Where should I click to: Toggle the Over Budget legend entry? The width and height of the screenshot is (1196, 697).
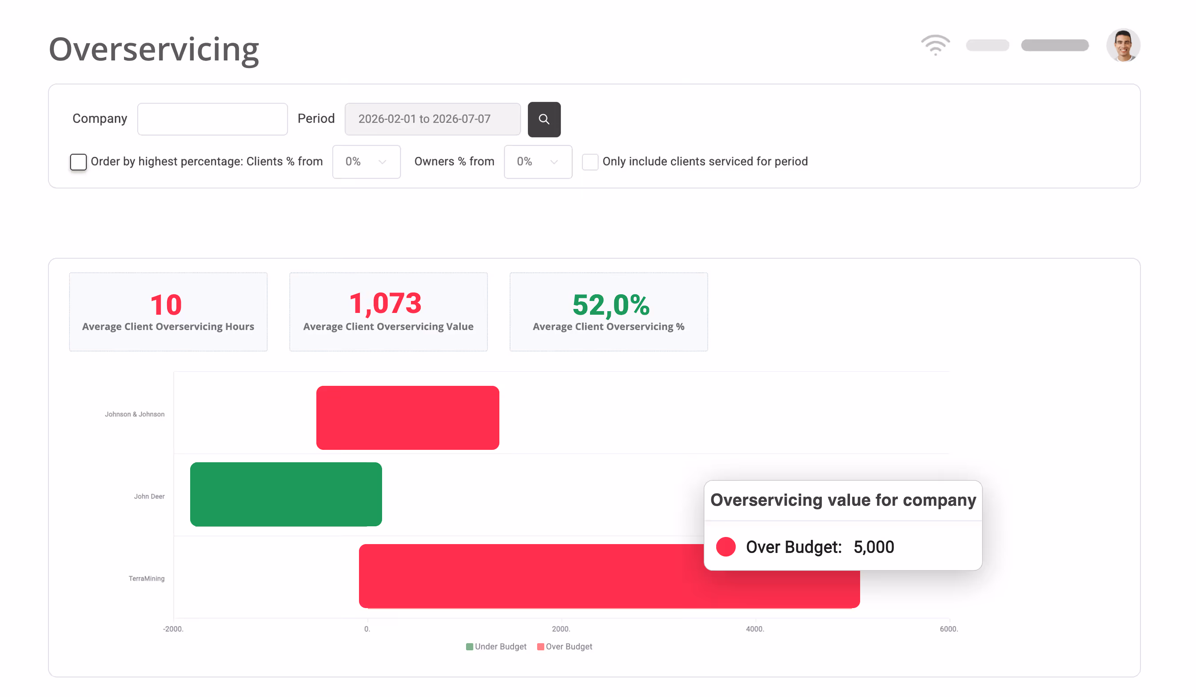tap(564, 646)
